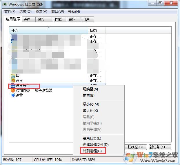
Task: Click the orange 桔子浏览器 icon
Action: (13, 91)
